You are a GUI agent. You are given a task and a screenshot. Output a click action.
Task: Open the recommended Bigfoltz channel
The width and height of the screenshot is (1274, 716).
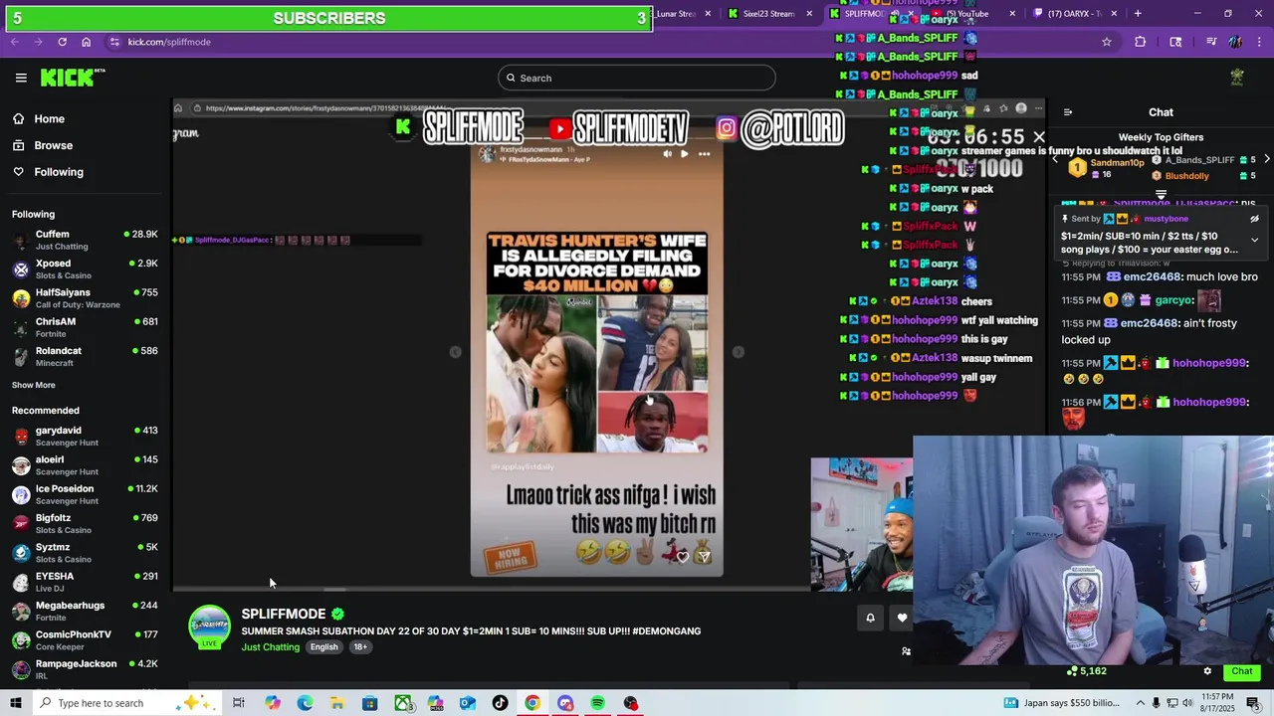(x=85, y=523)
